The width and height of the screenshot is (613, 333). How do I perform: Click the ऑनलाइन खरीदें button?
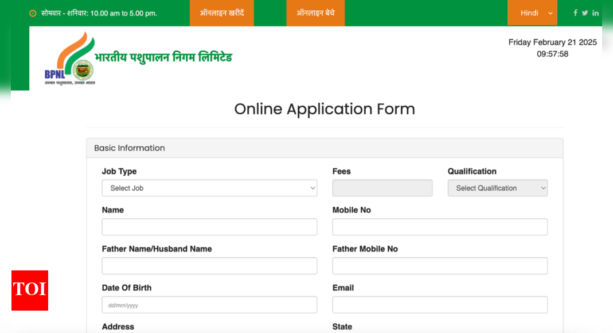(221, 12)
